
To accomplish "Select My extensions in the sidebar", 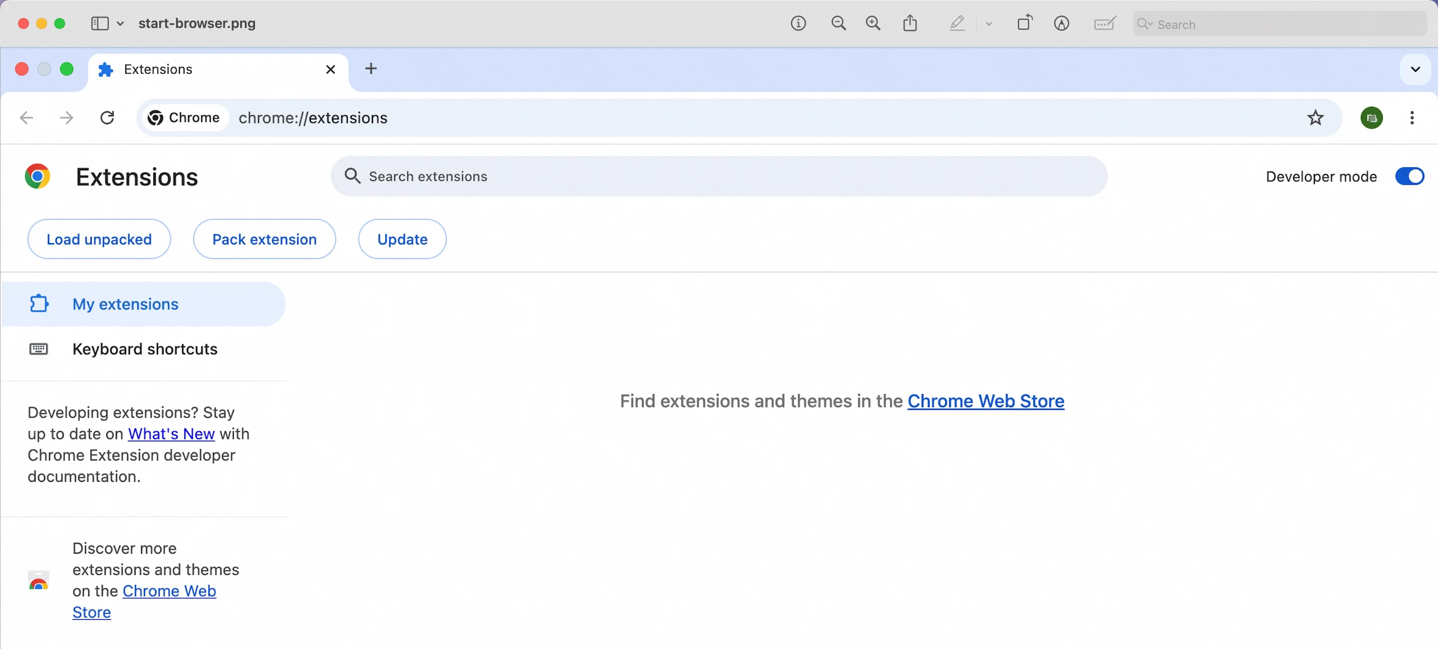I will click(143, 304).
